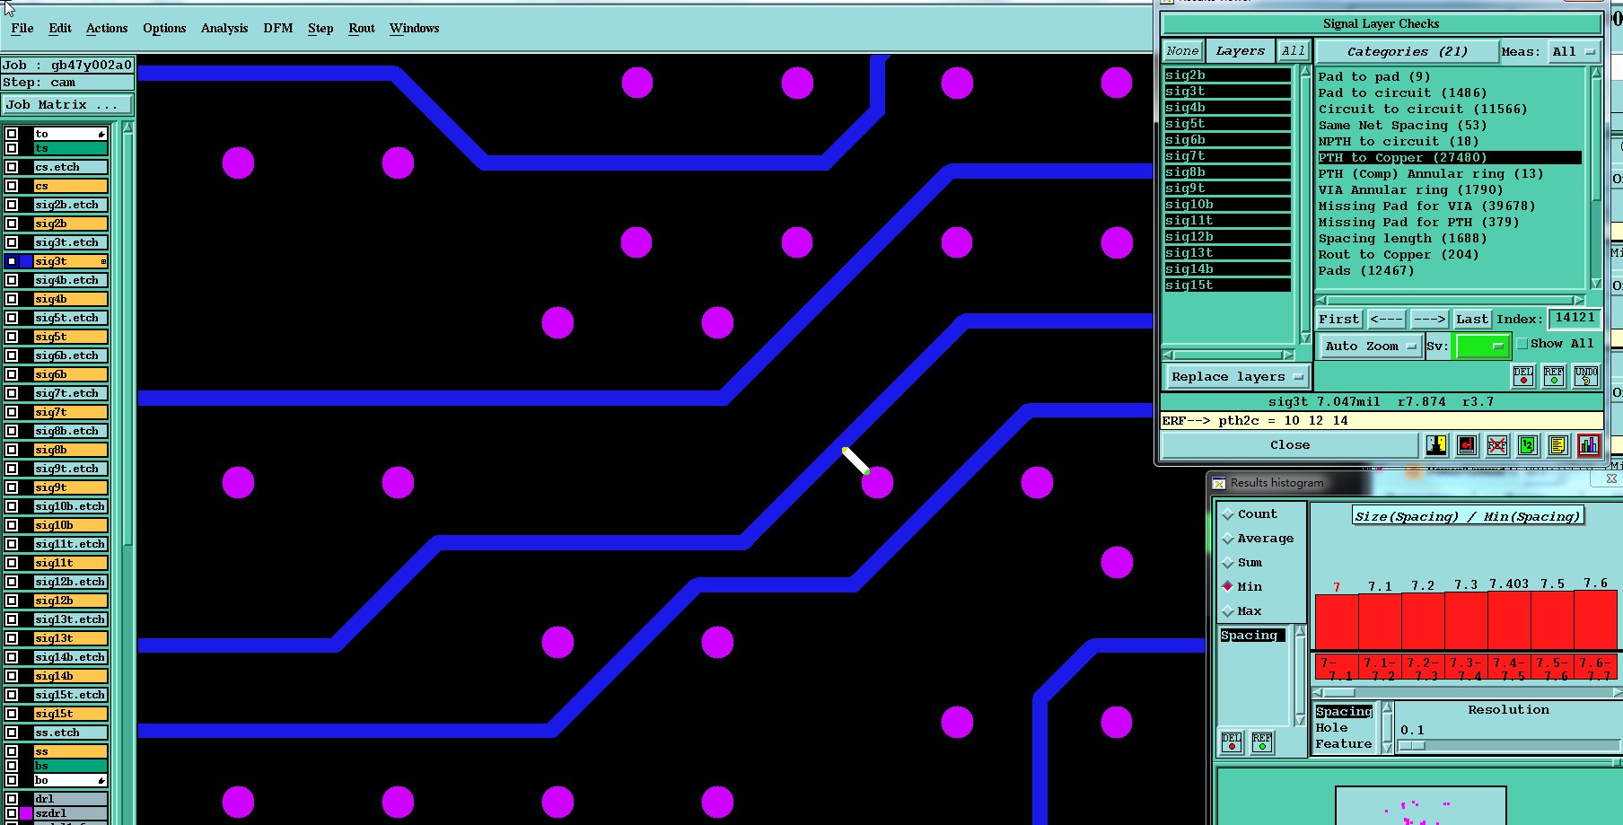Click the histogram bar chart icon

point(1589,445)
